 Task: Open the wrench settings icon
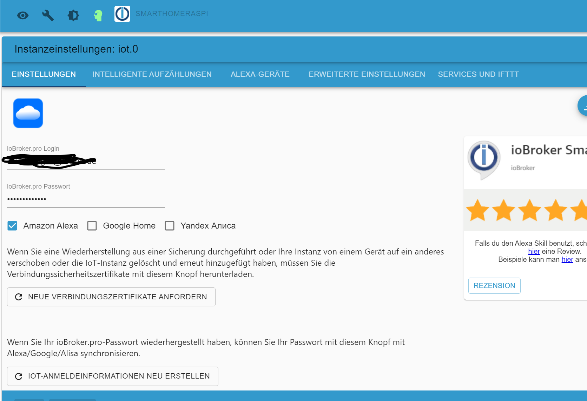pyautogui.click(x=48, y=15)
